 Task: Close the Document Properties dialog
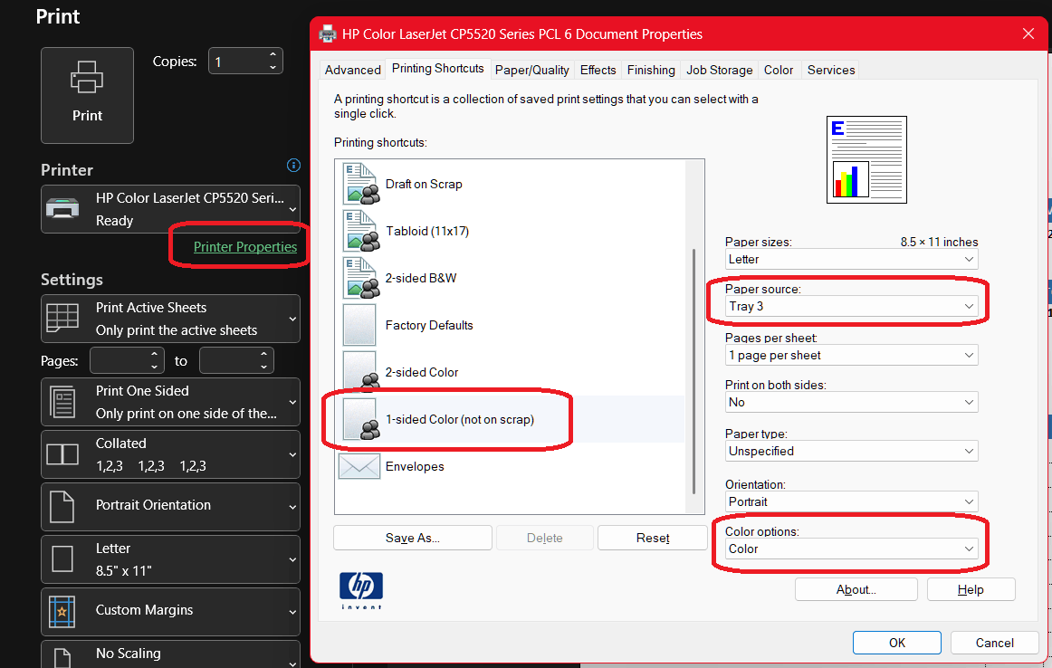coord(1028,33)
